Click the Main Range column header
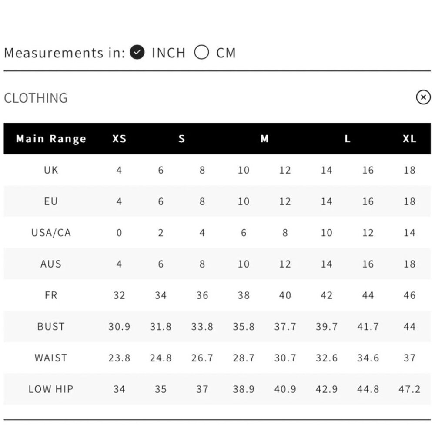Viewport: 435px width, 435px height. [x=51, y=138]
